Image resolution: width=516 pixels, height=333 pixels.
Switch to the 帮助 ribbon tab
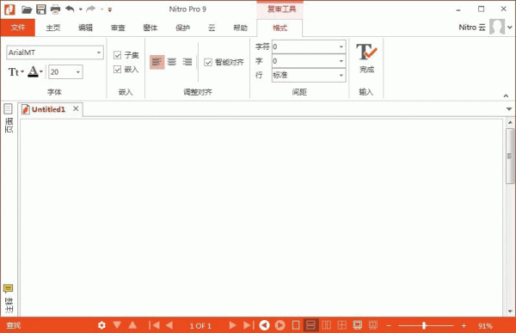tap(240, 28)
